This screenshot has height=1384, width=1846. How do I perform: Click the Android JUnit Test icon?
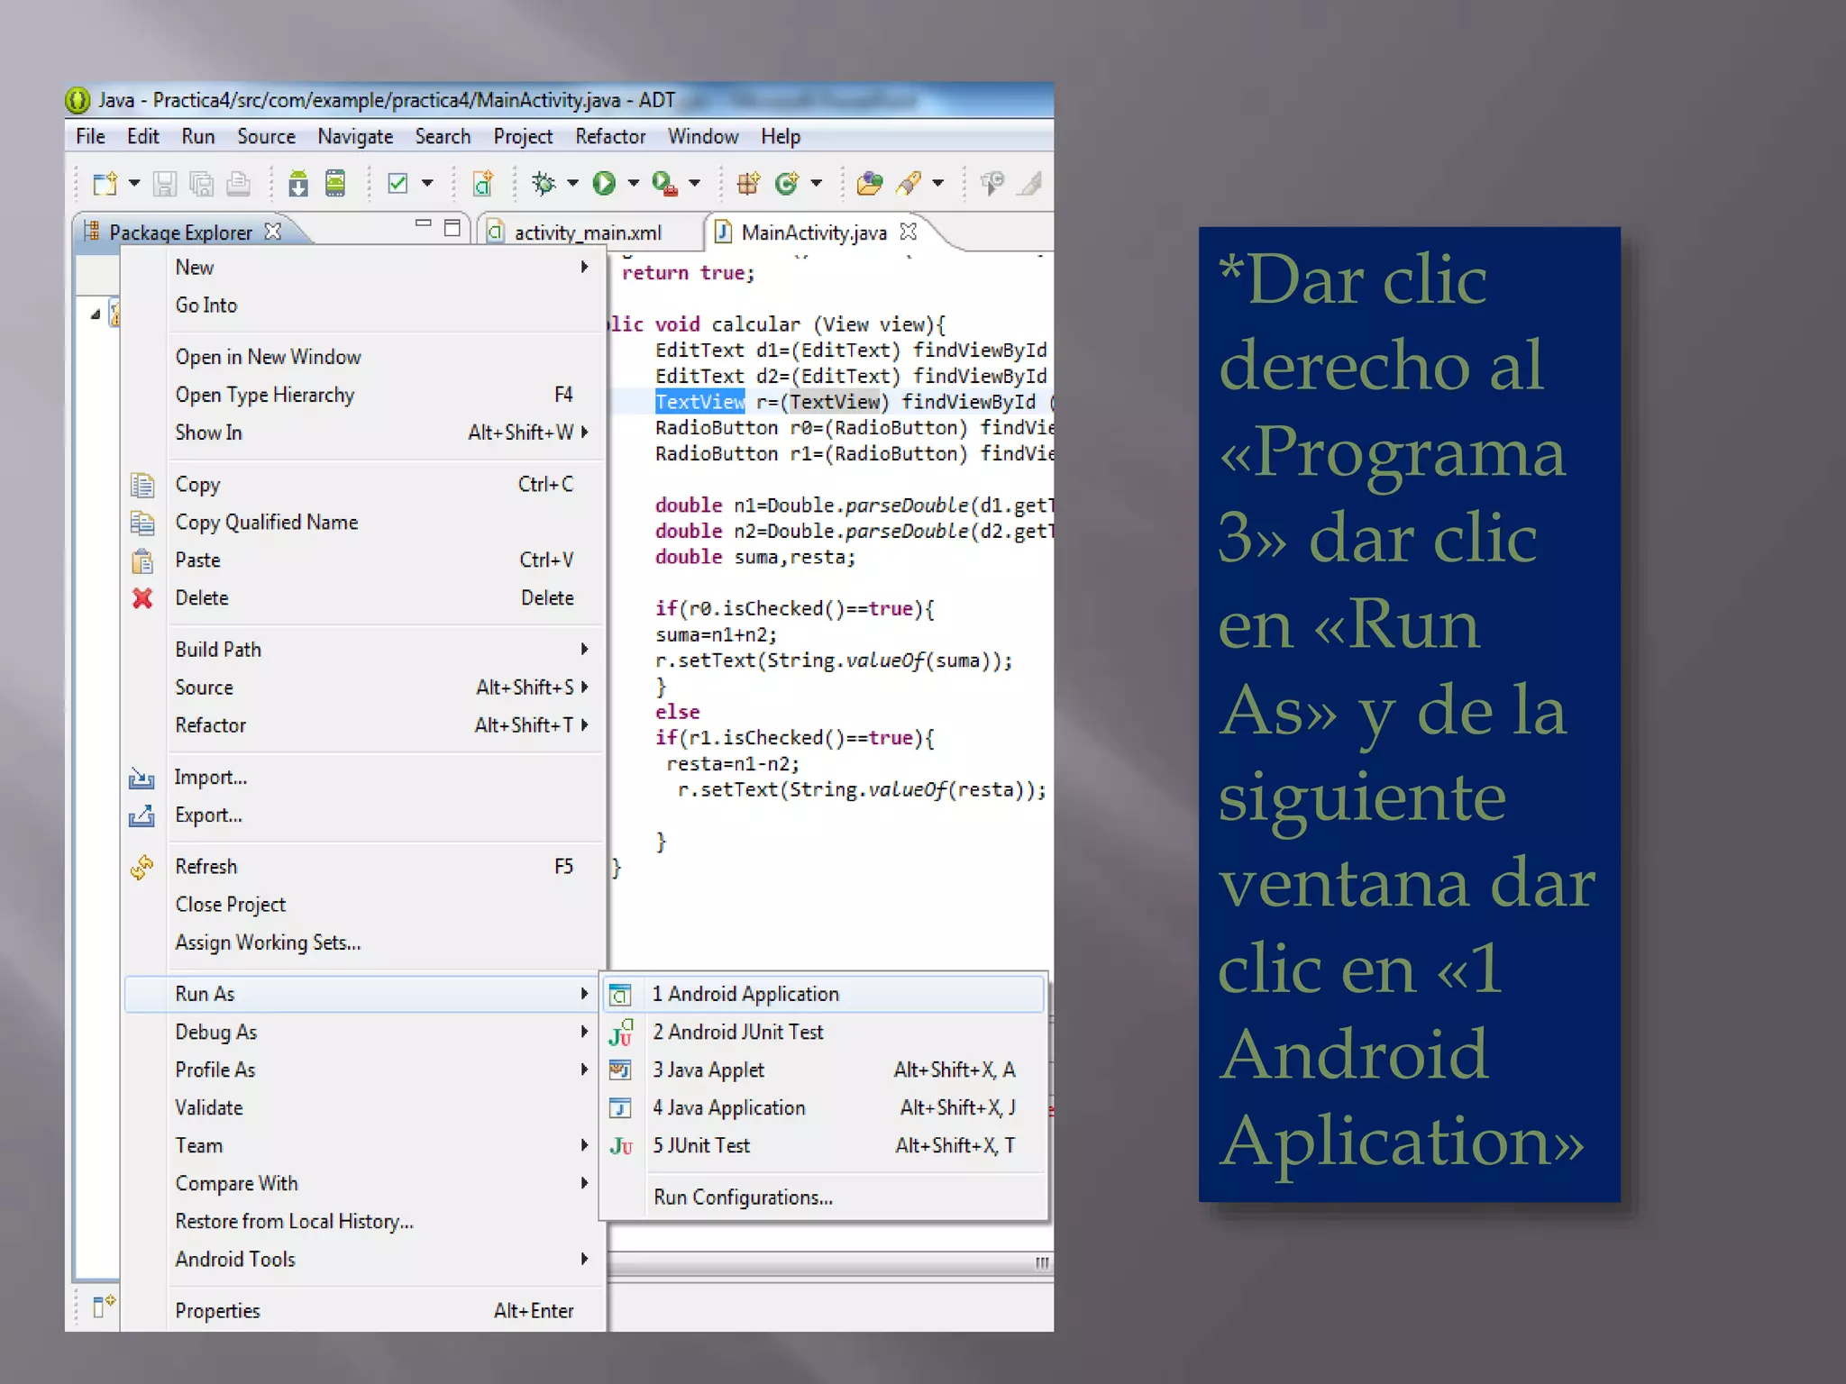[x=621, y=1033]
